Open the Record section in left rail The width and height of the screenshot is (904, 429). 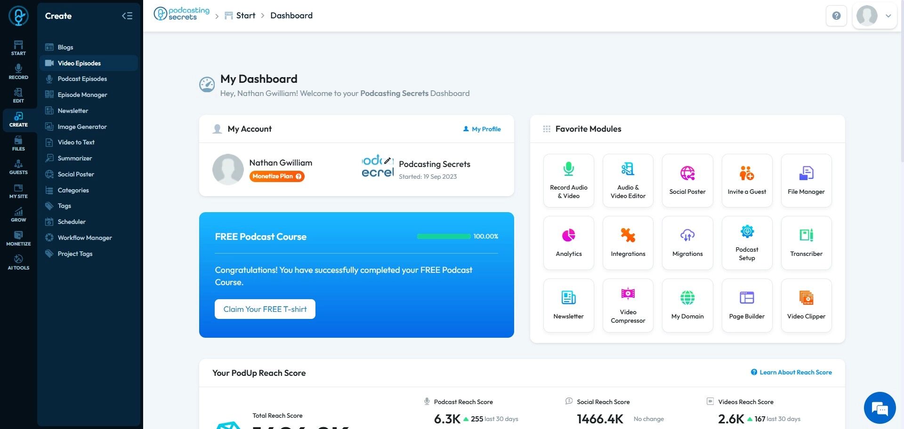pos(18,72)
